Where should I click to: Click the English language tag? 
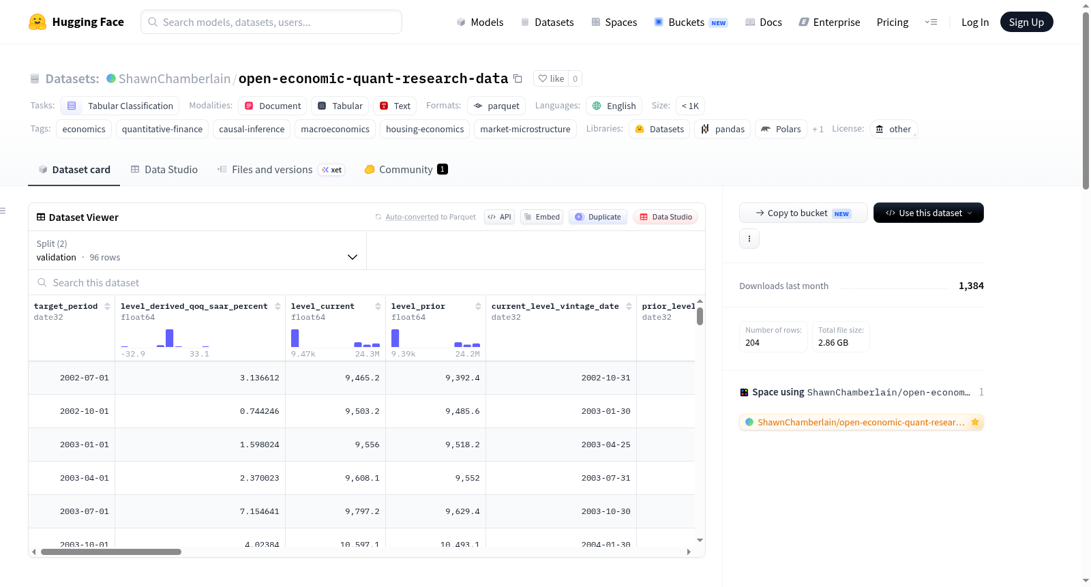pyautogui.click(x=614, y=106)
